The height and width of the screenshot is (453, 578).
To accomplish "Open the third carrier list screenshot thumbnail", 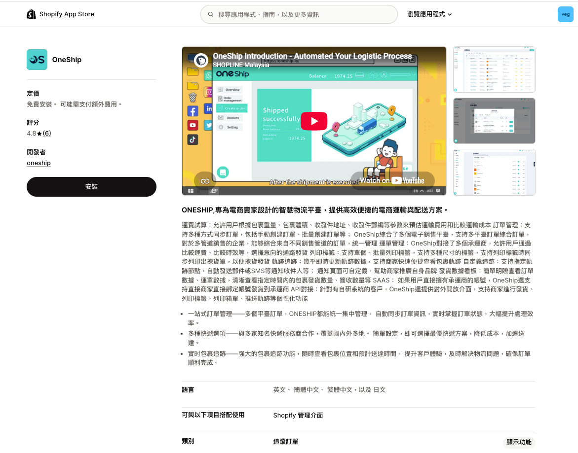I will point(494,172).
